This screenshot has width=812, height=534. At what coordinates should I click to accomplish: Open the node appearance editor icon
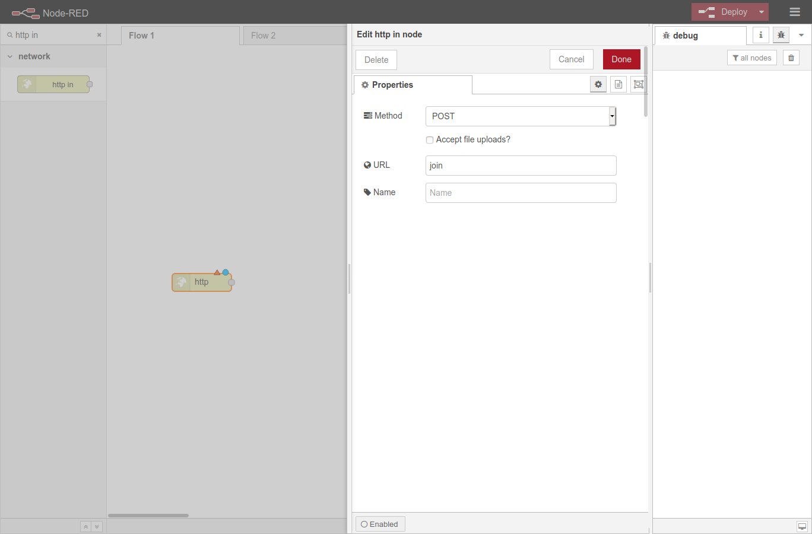tap(638, 84)
